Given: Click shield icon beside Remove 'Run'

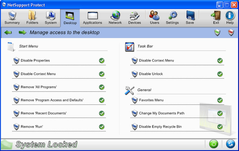Looking at the screenshot, I should click(16, 127).
